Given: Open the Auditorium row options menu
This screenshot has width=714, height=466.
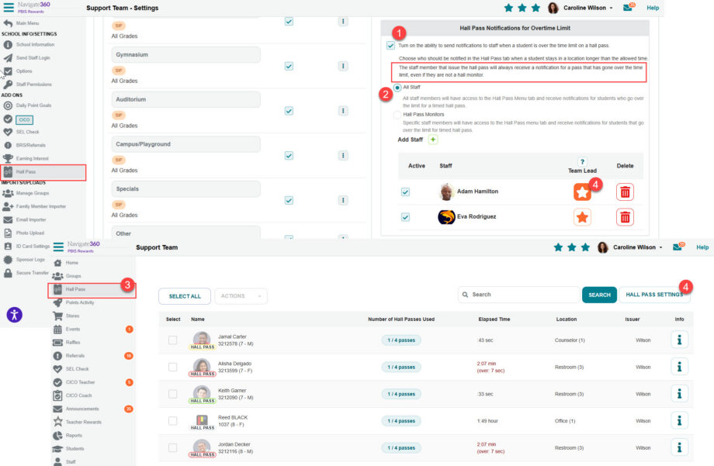Looking at the screenshot, I should [343, 111].
